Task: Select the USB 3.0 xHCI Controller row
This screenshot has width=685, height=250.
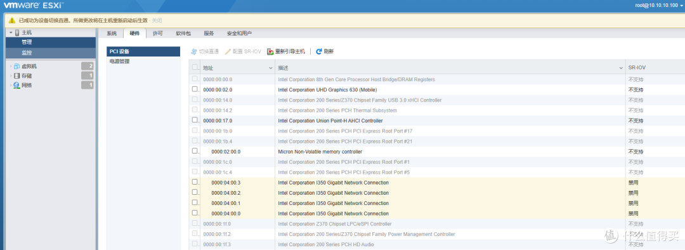Action: click(x=437, y=100)
